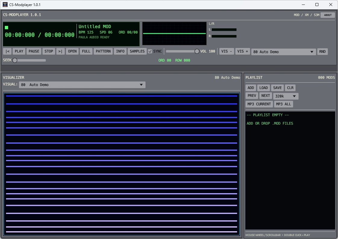Go to previous playlist item with PREV
Image resolution: width=338 pixels, height=239 pixels.
252,96
